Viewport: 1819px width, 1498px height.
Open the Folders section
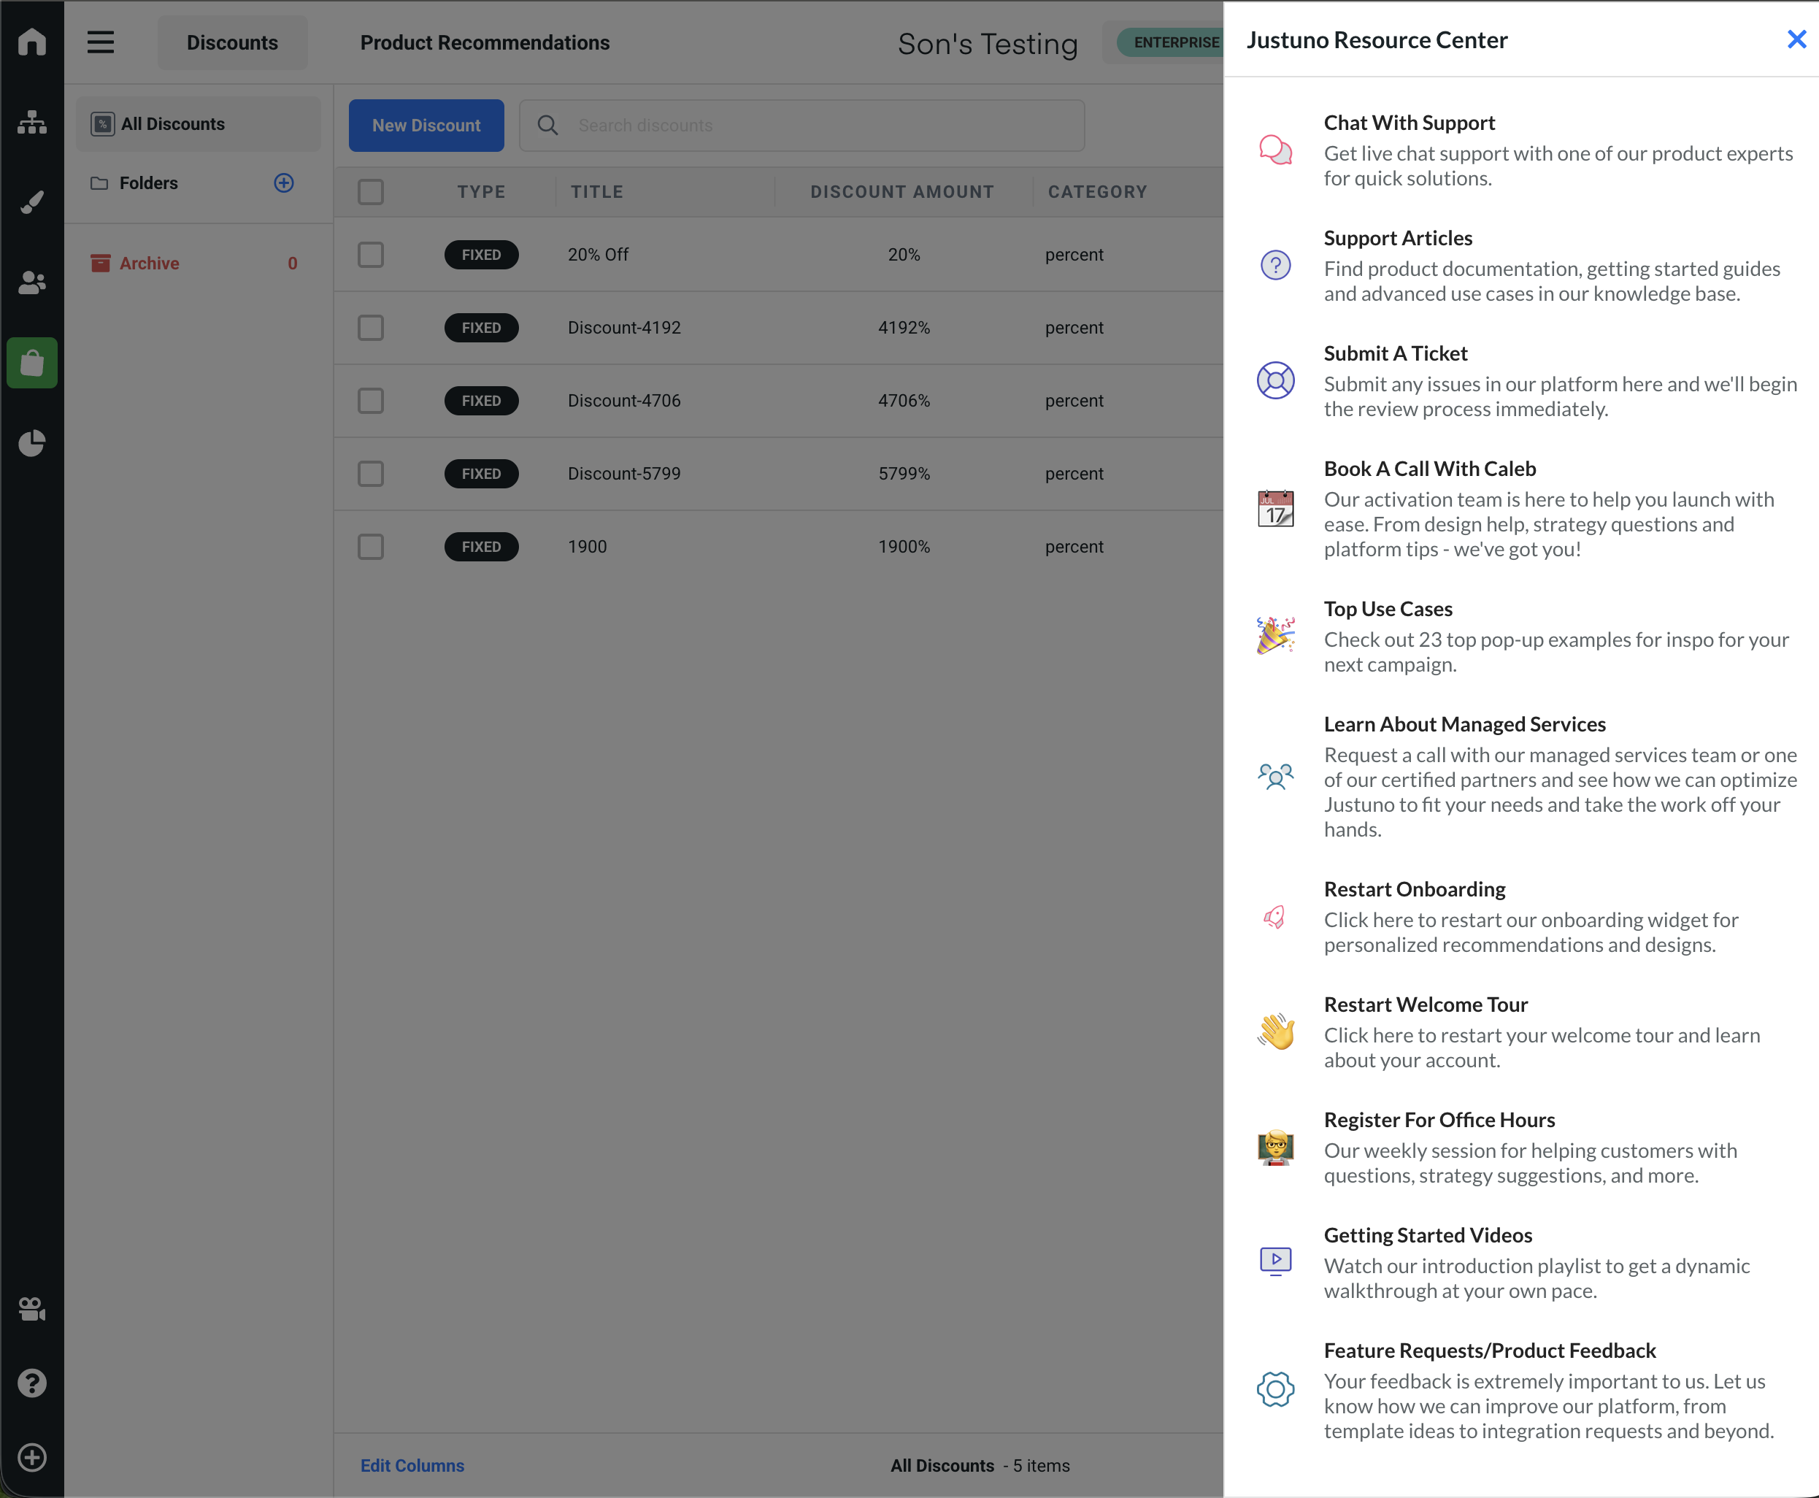(148, 183)
